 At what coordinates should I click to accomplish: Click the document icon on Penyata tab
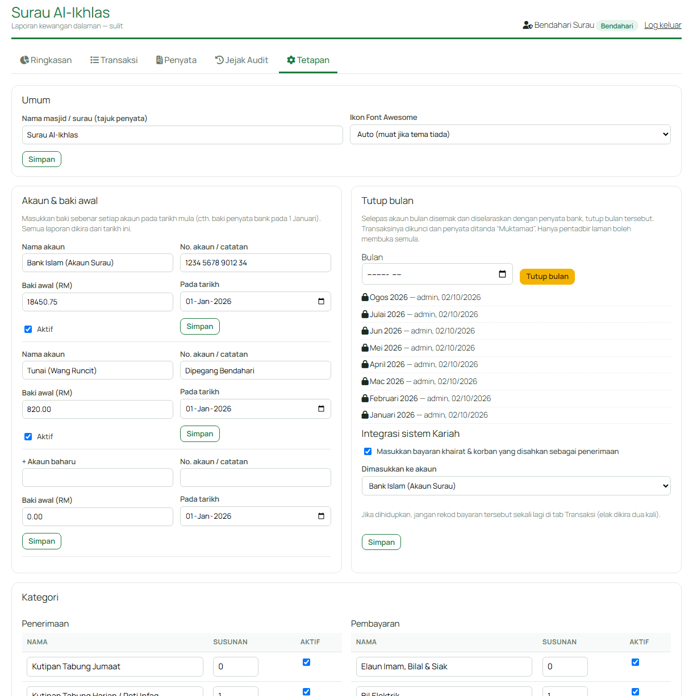160,60
